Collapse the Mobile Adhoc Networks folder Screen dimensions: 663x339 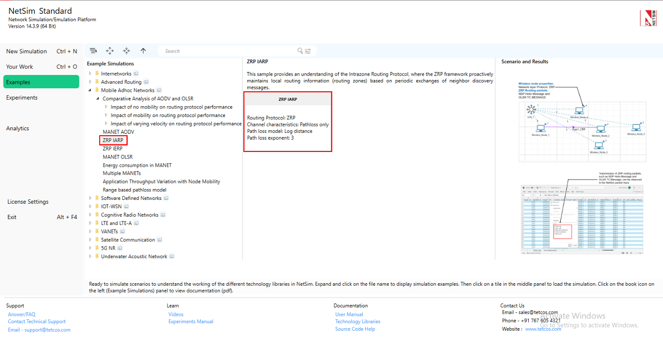90,90
